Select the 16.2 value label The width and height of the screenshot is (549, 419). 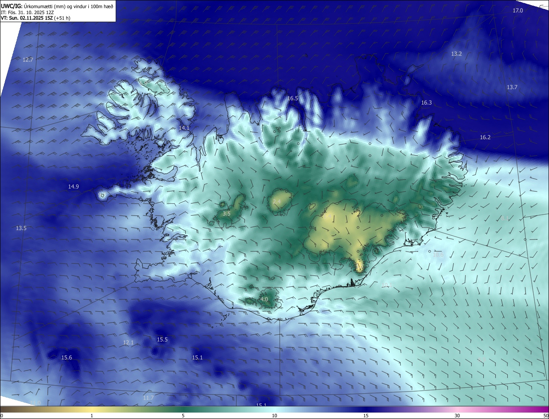tap(485, 137)
